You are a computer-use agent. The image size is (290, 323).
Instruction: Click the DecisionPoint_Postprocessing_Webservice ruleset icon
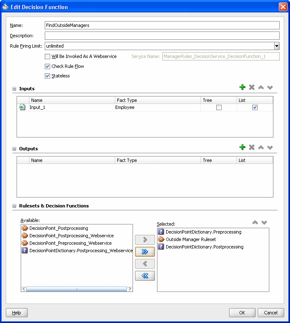pos(25,236)
